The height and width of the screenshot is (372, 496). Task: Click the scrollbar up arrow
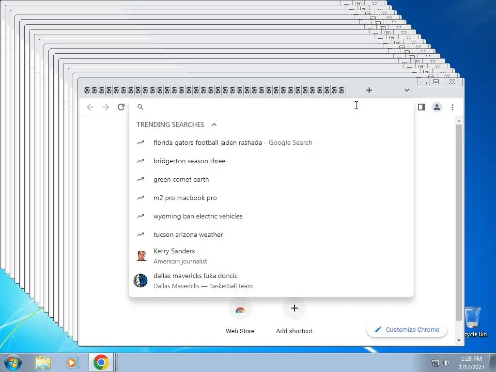tap(459, 121)
